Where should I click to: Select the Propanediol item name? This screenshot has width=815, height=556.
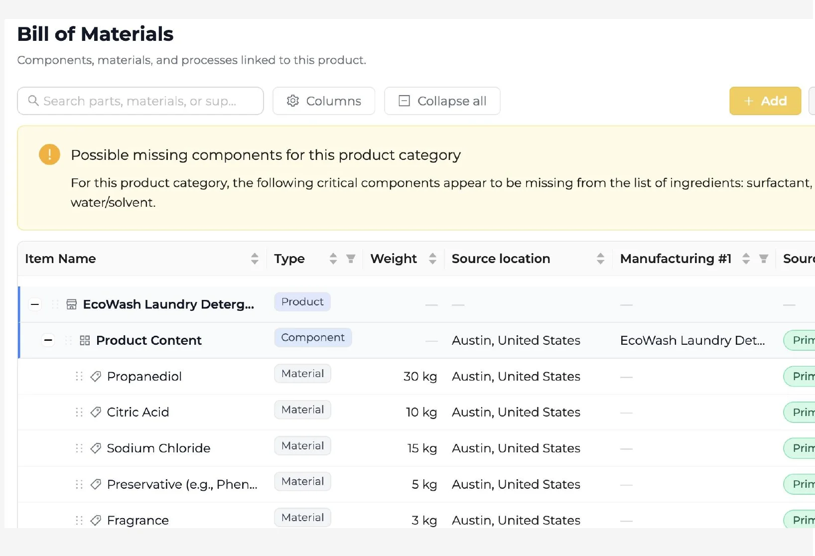(x=144, y=376)
